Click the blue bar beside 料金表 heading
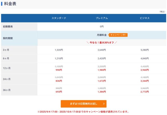167x115 pixels. pos(2,4)
